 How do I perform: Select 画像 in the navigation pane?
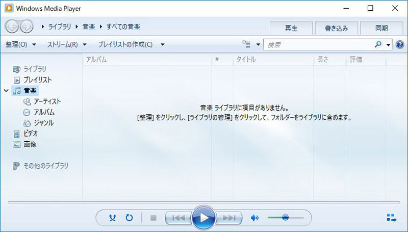(x=30, y=144)
